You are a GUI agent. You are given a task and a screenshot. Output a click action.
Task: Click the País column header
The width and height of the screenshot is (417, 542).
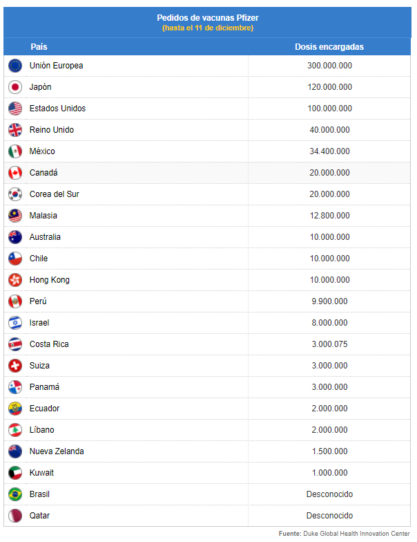(39, 47)
